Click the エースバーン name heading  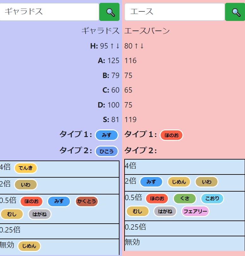pyautogui.click(x=147, y=31)
